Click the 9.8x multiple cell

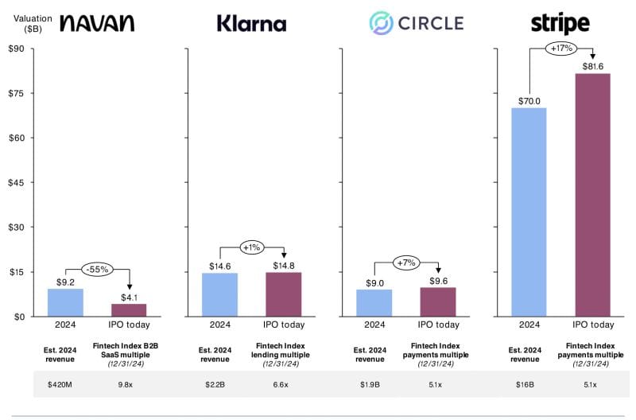coord(126,384)
